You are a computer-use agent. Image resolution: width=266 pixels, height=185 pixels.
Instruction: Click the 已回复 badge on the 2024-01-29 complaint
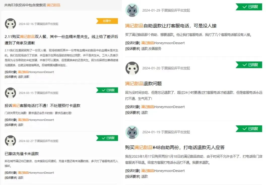coord(249,7)
